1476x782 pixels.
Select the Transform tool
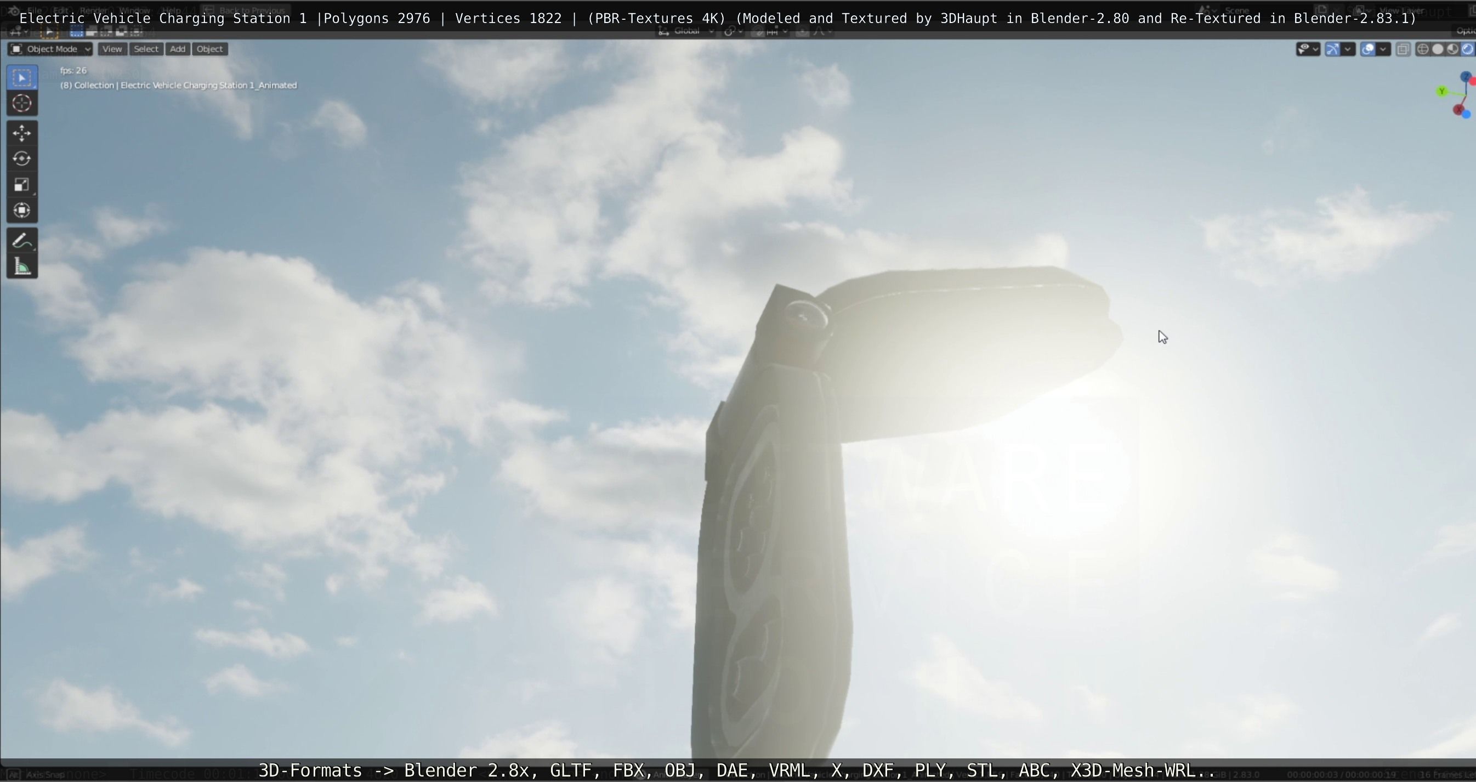22,210
